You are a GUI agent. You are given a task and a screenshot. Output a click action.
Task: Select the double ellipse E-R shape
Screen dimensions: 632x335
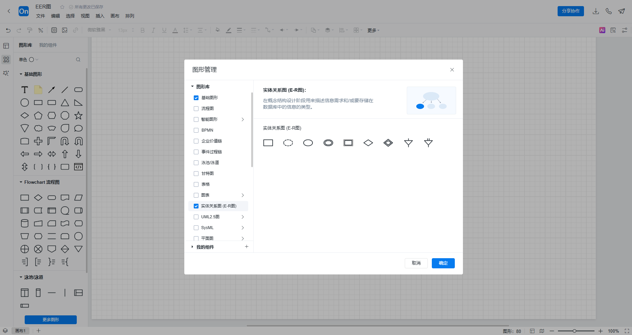(328, 143)
